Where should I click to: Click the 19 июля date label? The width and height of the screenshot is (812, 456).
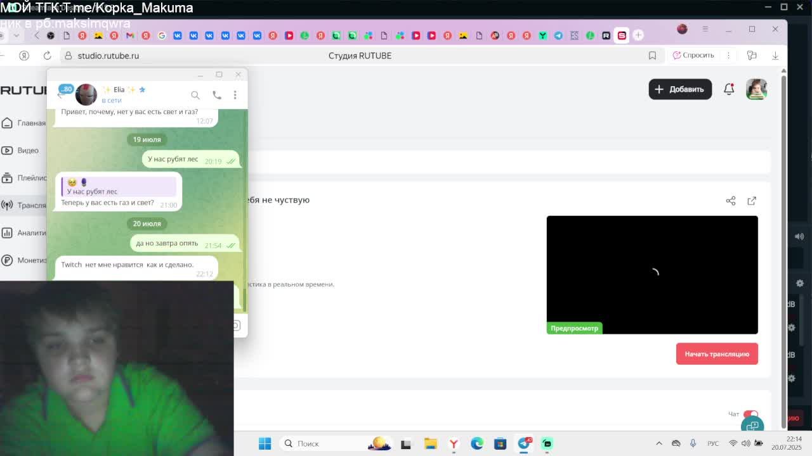point(147,139)
